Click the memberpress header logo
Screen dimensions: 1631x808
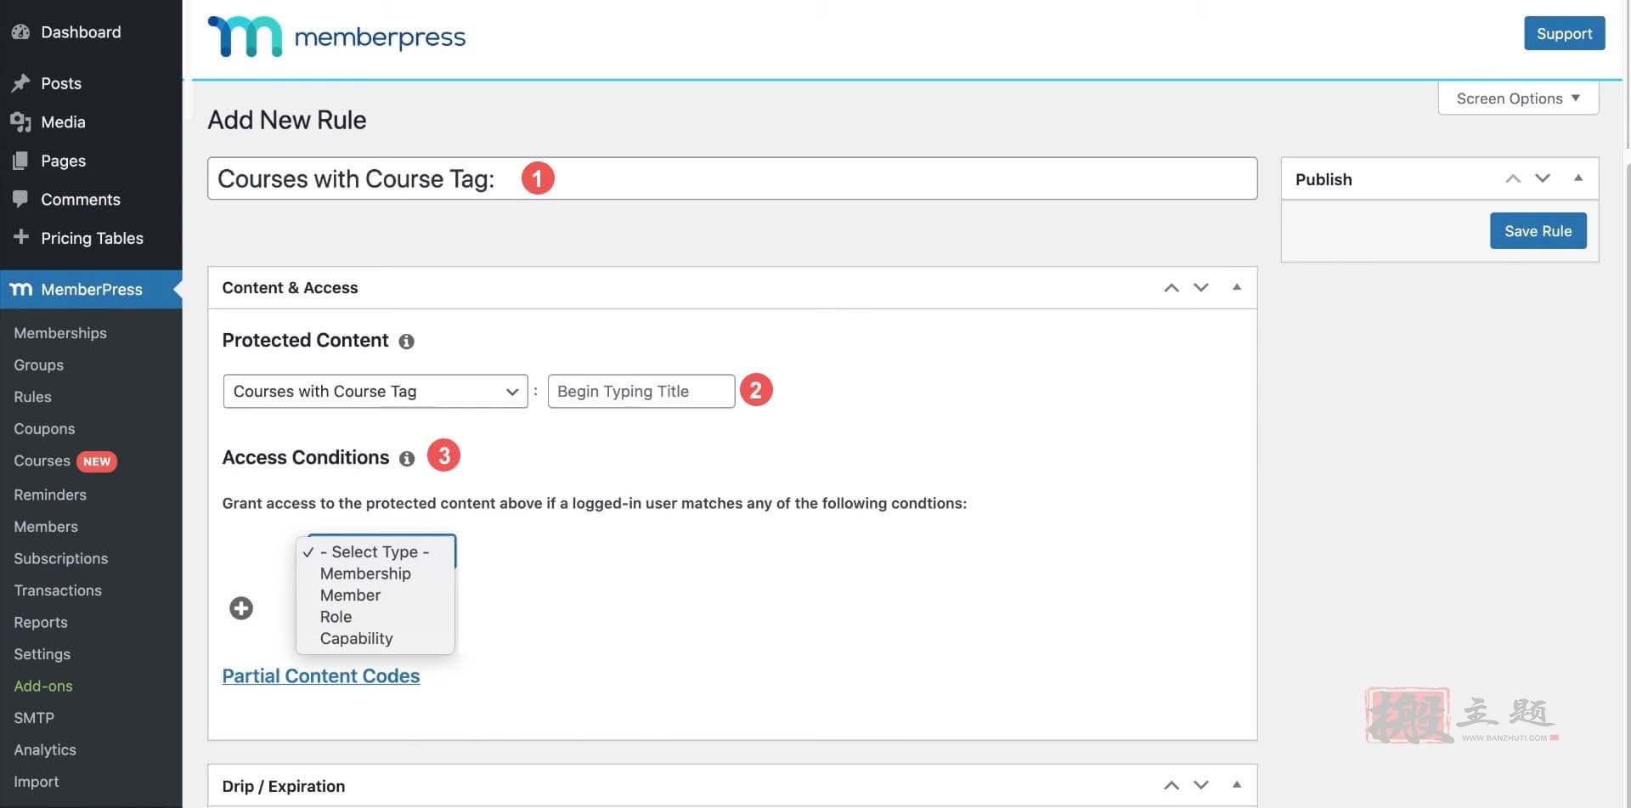[336, 37]
